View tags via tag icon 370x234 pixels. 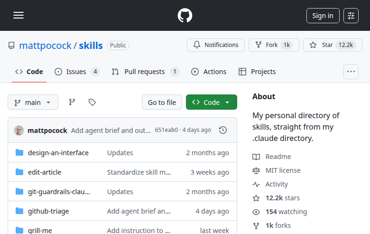pos(92,102)
